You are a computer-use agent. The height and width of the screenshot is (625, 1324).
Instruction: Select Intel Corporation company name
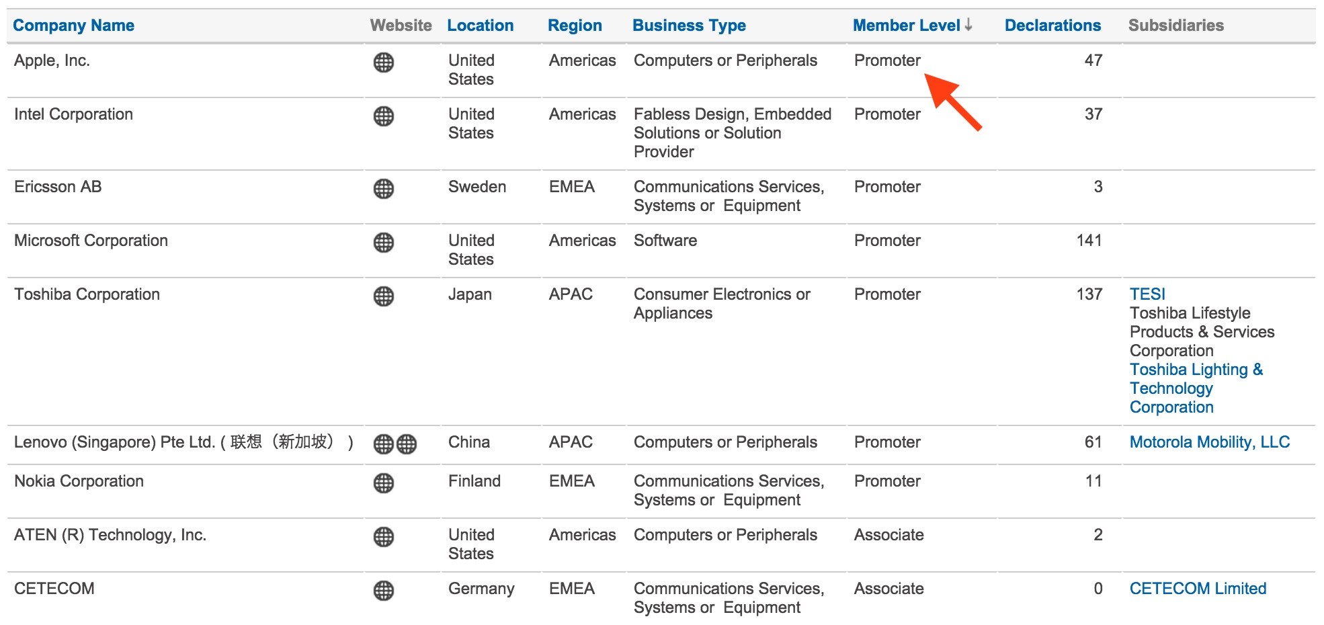point(73,114)
